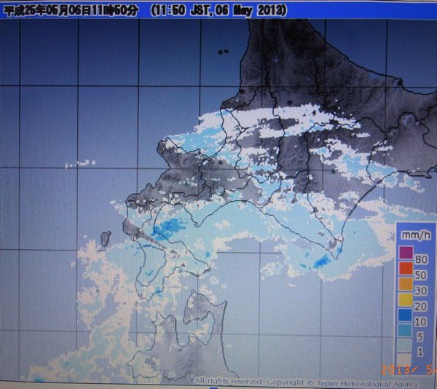Click the red 50 mm/h legend swatch
The height and width of the screenshot is (389, 437).
[406, 268]
